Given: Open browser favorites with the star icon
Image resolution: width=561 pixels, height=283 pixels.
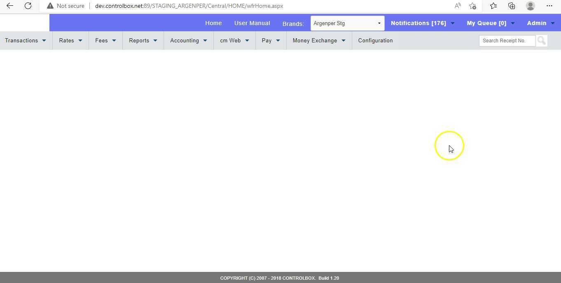Looking at the screenshot, I should 493,6.
